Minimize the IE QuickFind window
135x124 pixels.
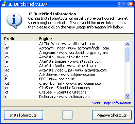120,4
